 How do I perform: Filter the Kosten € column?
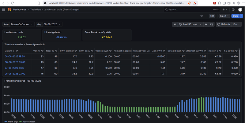220,51
